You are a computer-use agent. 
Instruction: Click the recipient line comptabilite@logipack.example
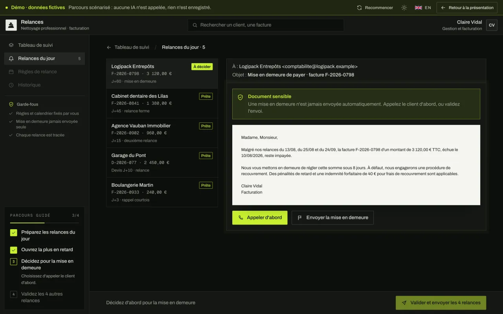(x=295, y=66)
